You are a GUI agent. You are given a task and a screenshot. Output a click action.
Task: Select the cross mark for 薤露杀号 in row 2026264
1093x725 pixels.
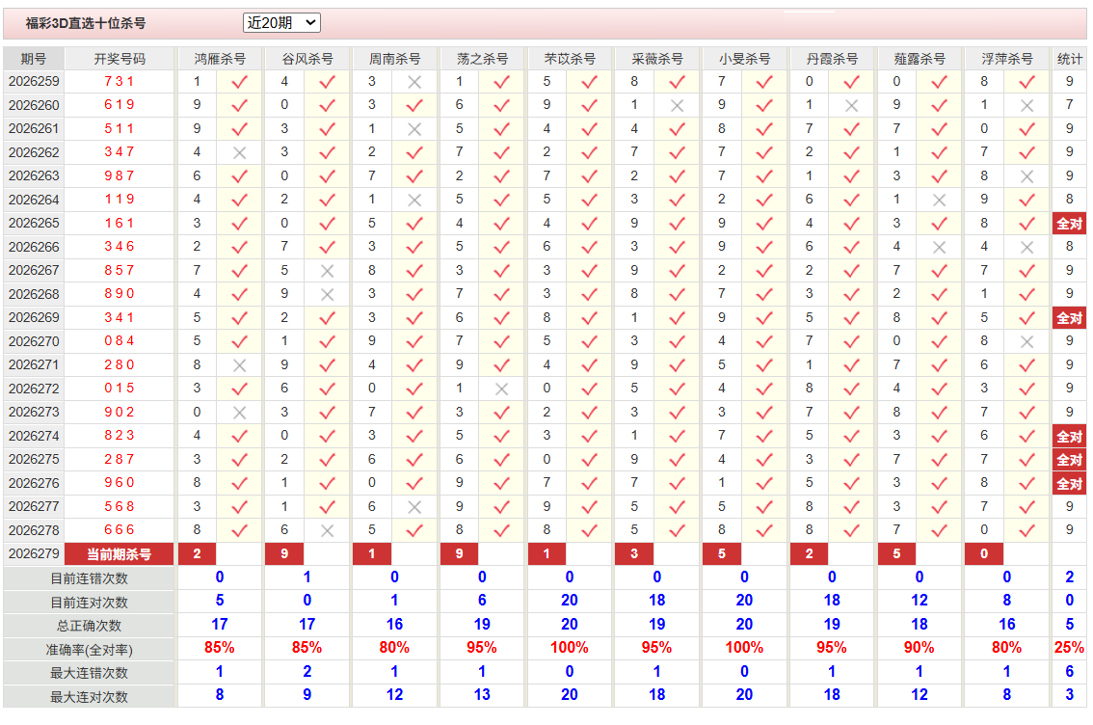tap(939, 201)
